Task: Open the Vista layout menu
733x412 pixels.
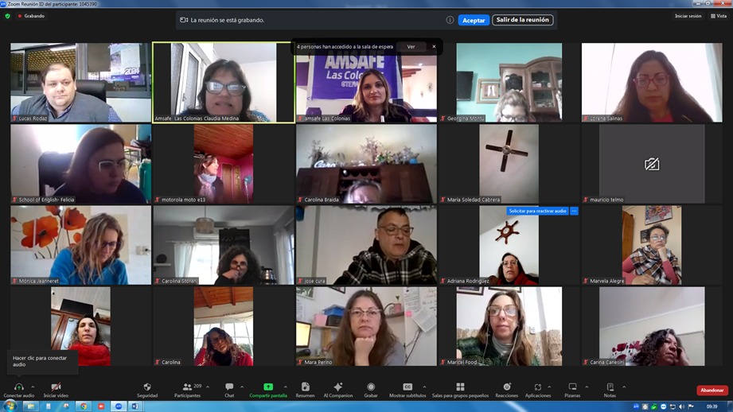Action: tap(719, 16)
